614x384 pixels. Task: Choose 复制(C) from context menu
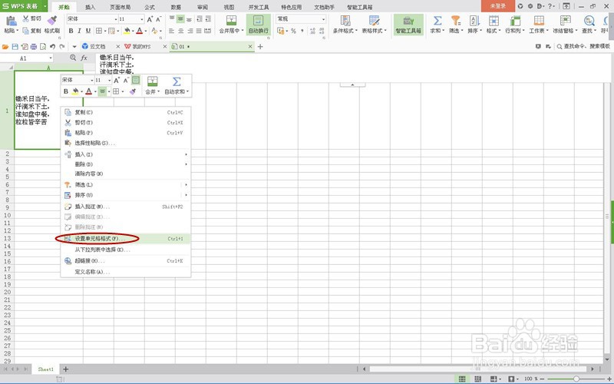[x=126, y=112]
